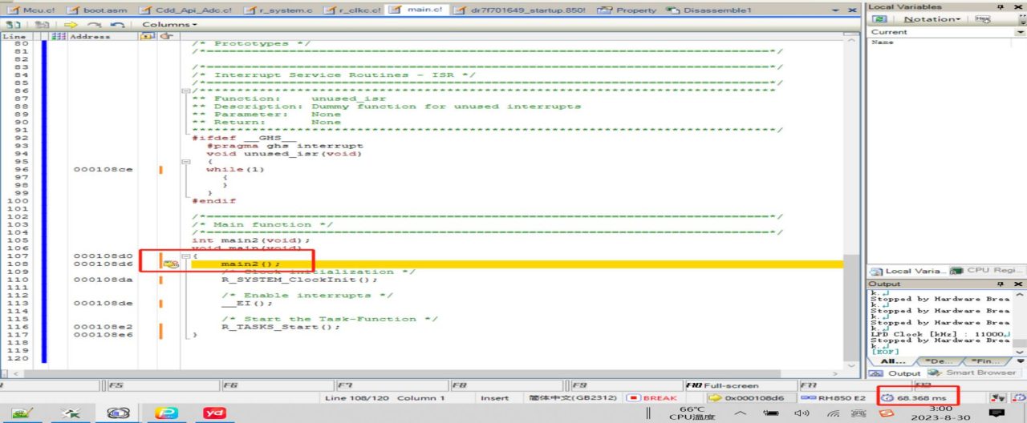This screenshot has width=1027, height=423.
Task: Click the refresh icon in Local Variables
Action: (880, 19)
